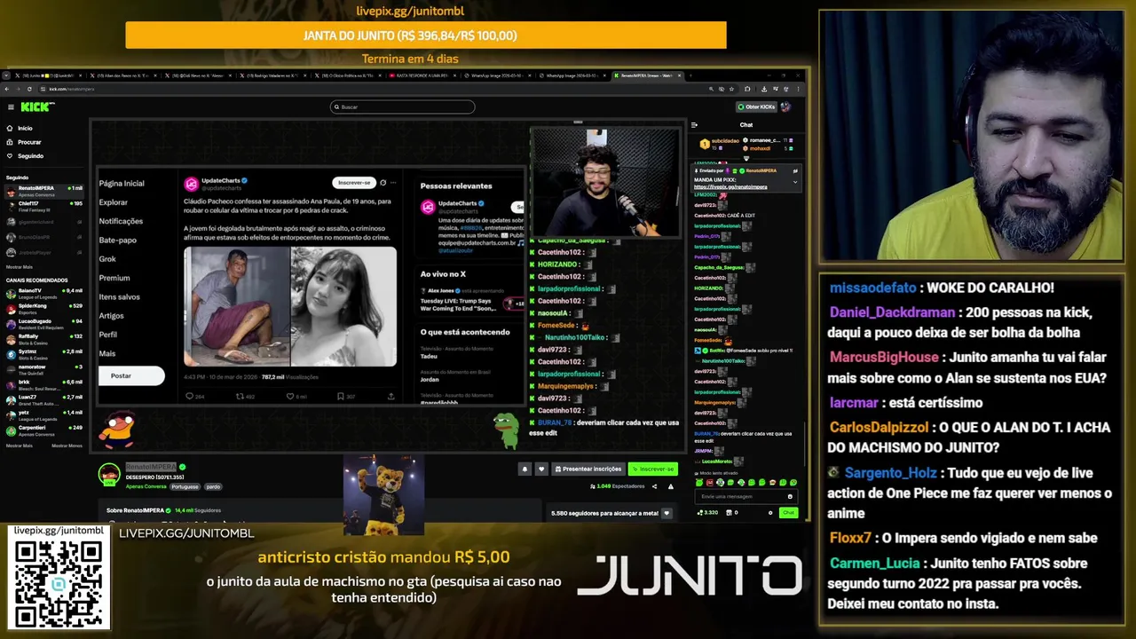Select Início in the Kick sidebar
The width and height of the screenshot is (1136, 639).
20,128
